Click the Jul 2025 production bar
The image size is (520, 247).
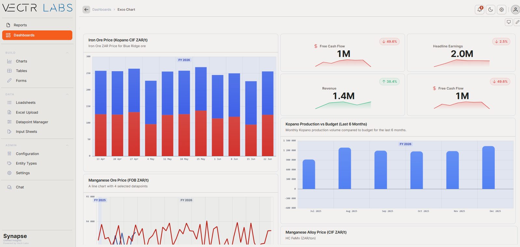[x=309, y=174]
